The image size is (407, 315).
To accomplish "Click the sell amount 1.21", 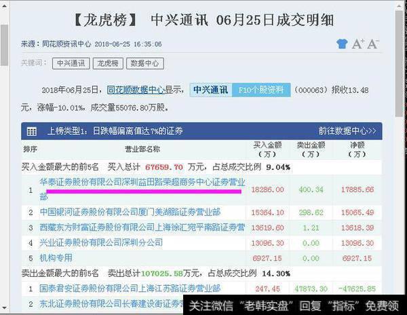I will click(x=311, y=227).
